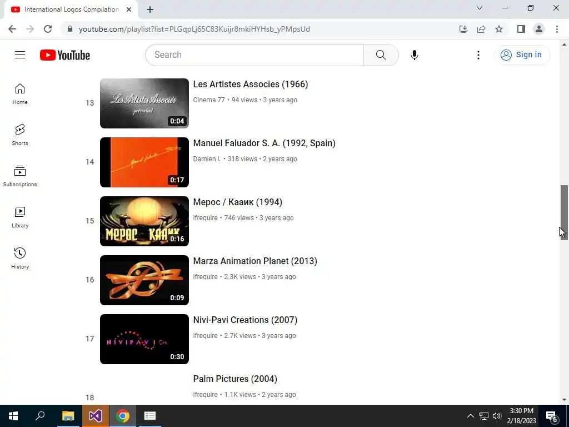The height and width of the screenshot is (427, 569).
Task: Open Manuel Faluador S. A. (1992, Spain) title
Action: (264, 143)
